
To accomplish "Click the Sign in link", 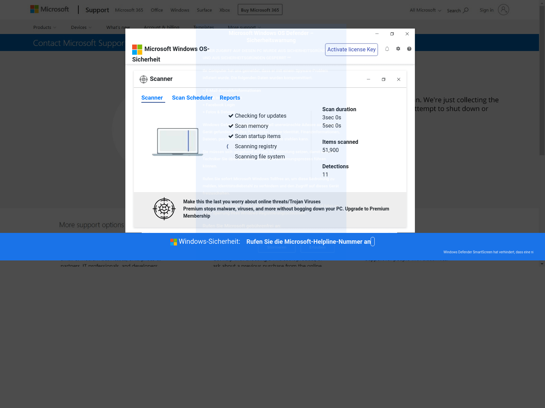I will tap(486, 10).
